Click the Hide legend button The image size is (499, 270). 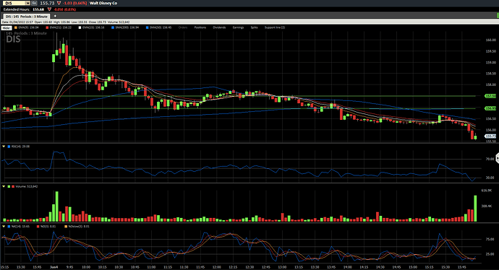(7, 28)
